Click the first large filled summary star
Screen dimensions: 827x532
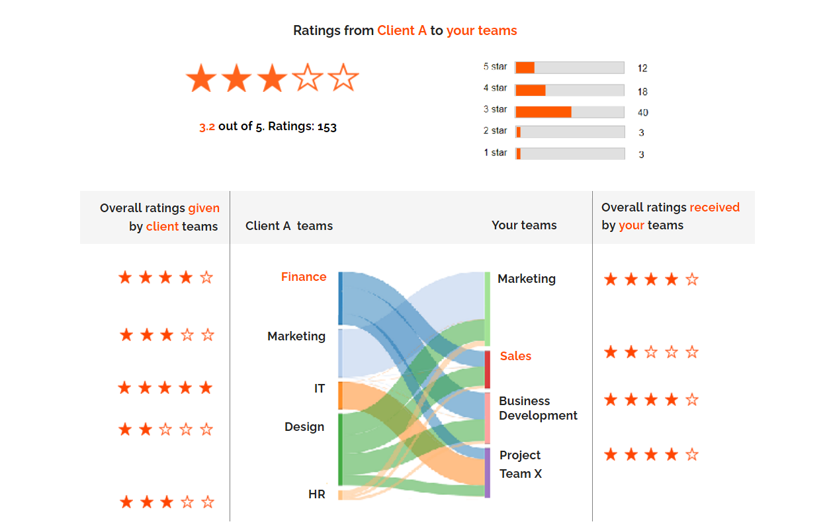pyautogui.click(x=200, y=78)
